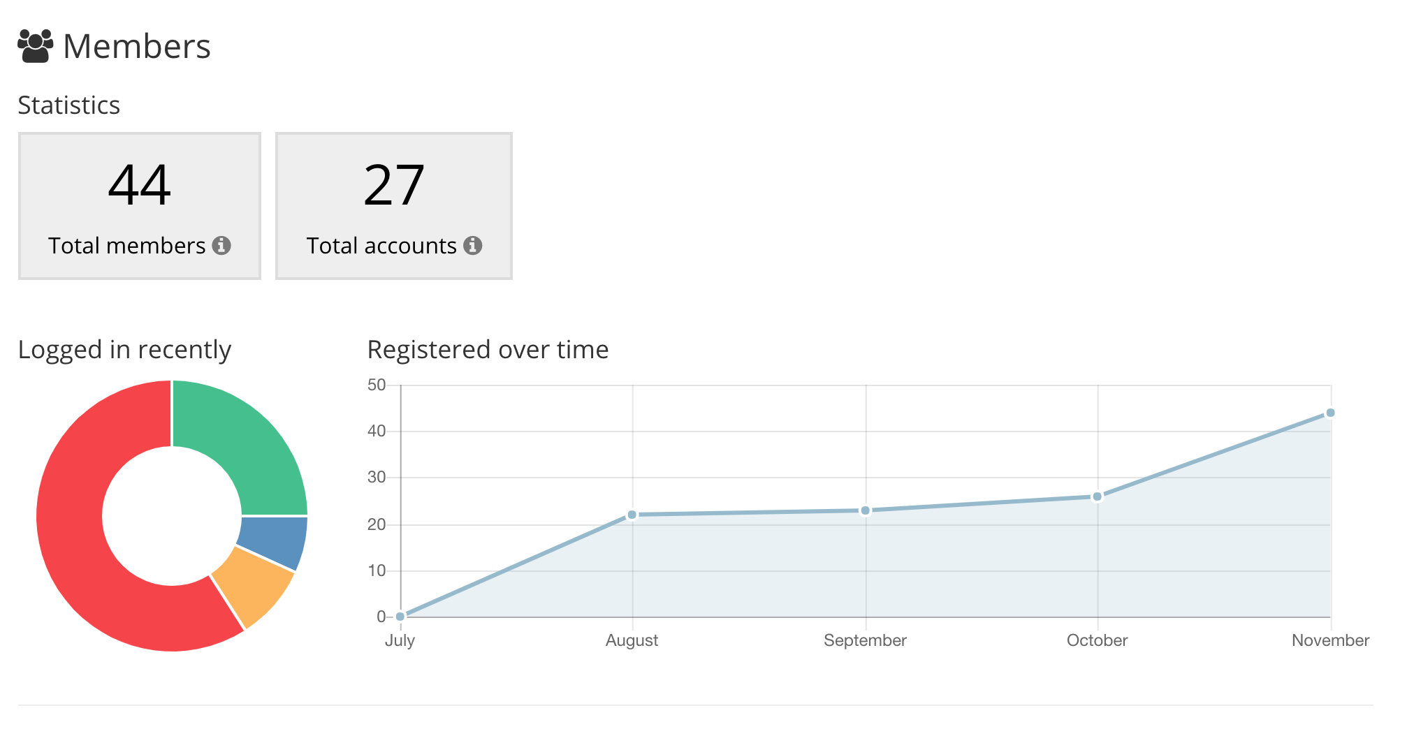Click the '0' y-axis label
Viewport: 1407px width, 729px height.
click(381, 617)
